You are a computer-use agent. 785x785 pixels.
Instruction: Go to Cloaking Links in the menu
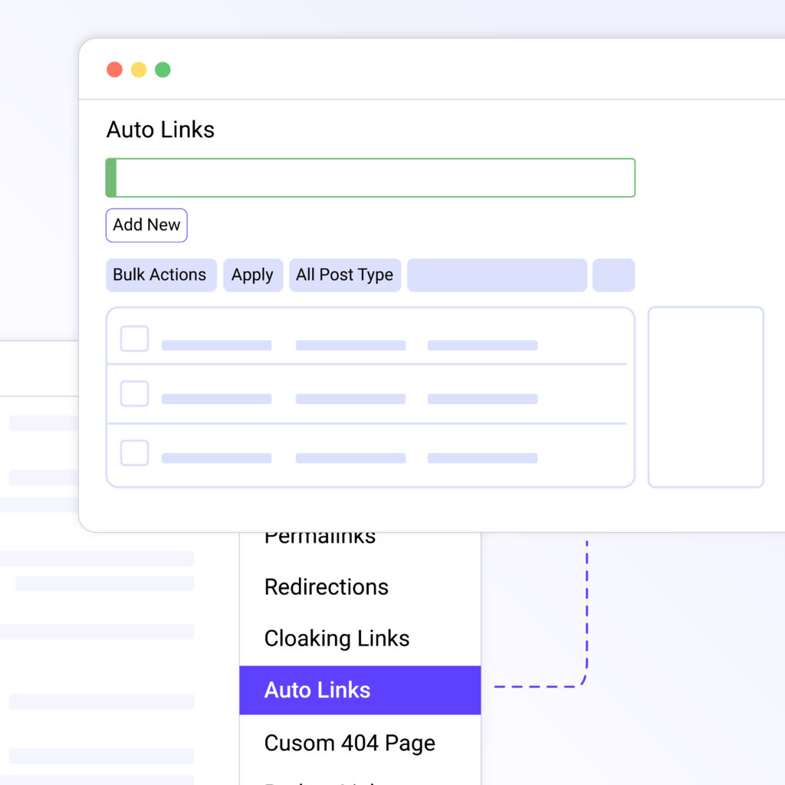pos(337,639)
